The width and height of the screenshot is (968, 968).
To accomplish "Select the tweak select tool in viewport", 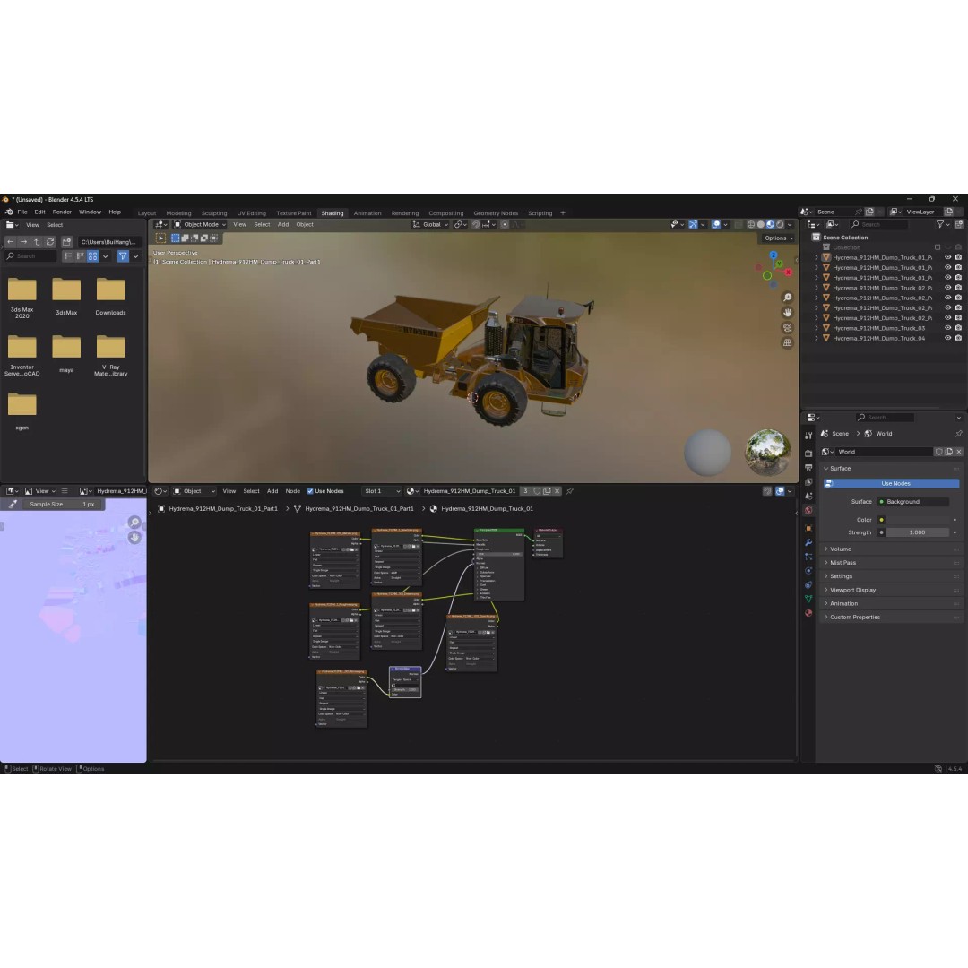I will (x=160, y=238).
